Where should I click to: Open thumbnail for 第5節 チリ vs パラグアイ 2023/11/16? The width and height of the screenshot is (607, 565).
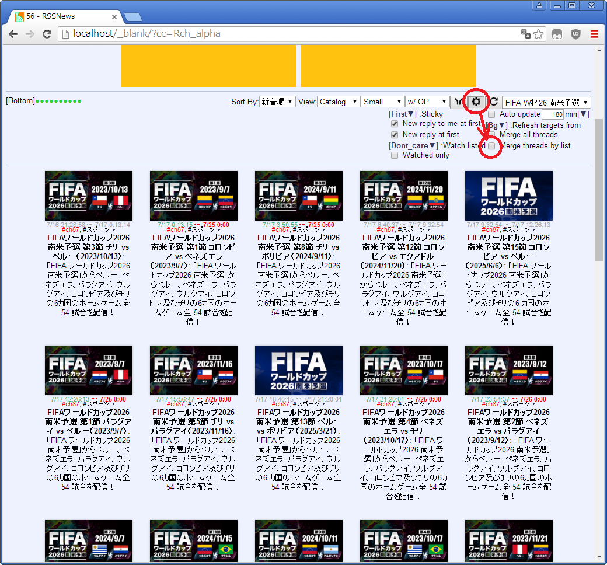tap(194, 370)
